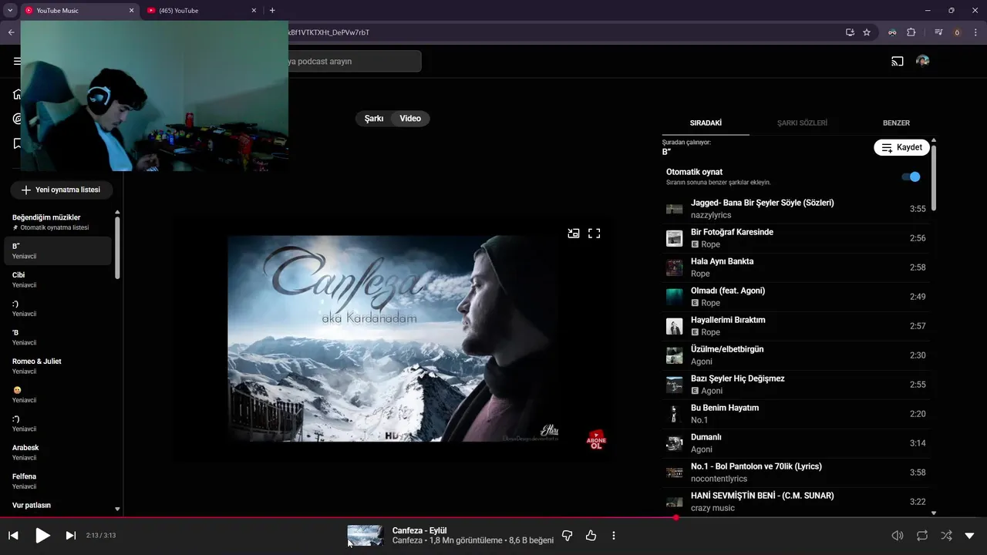Open the ŞARKI SÖZLERİ tab
The height and width of the screenshot is (555, 987).
click(x=802, y=123)
